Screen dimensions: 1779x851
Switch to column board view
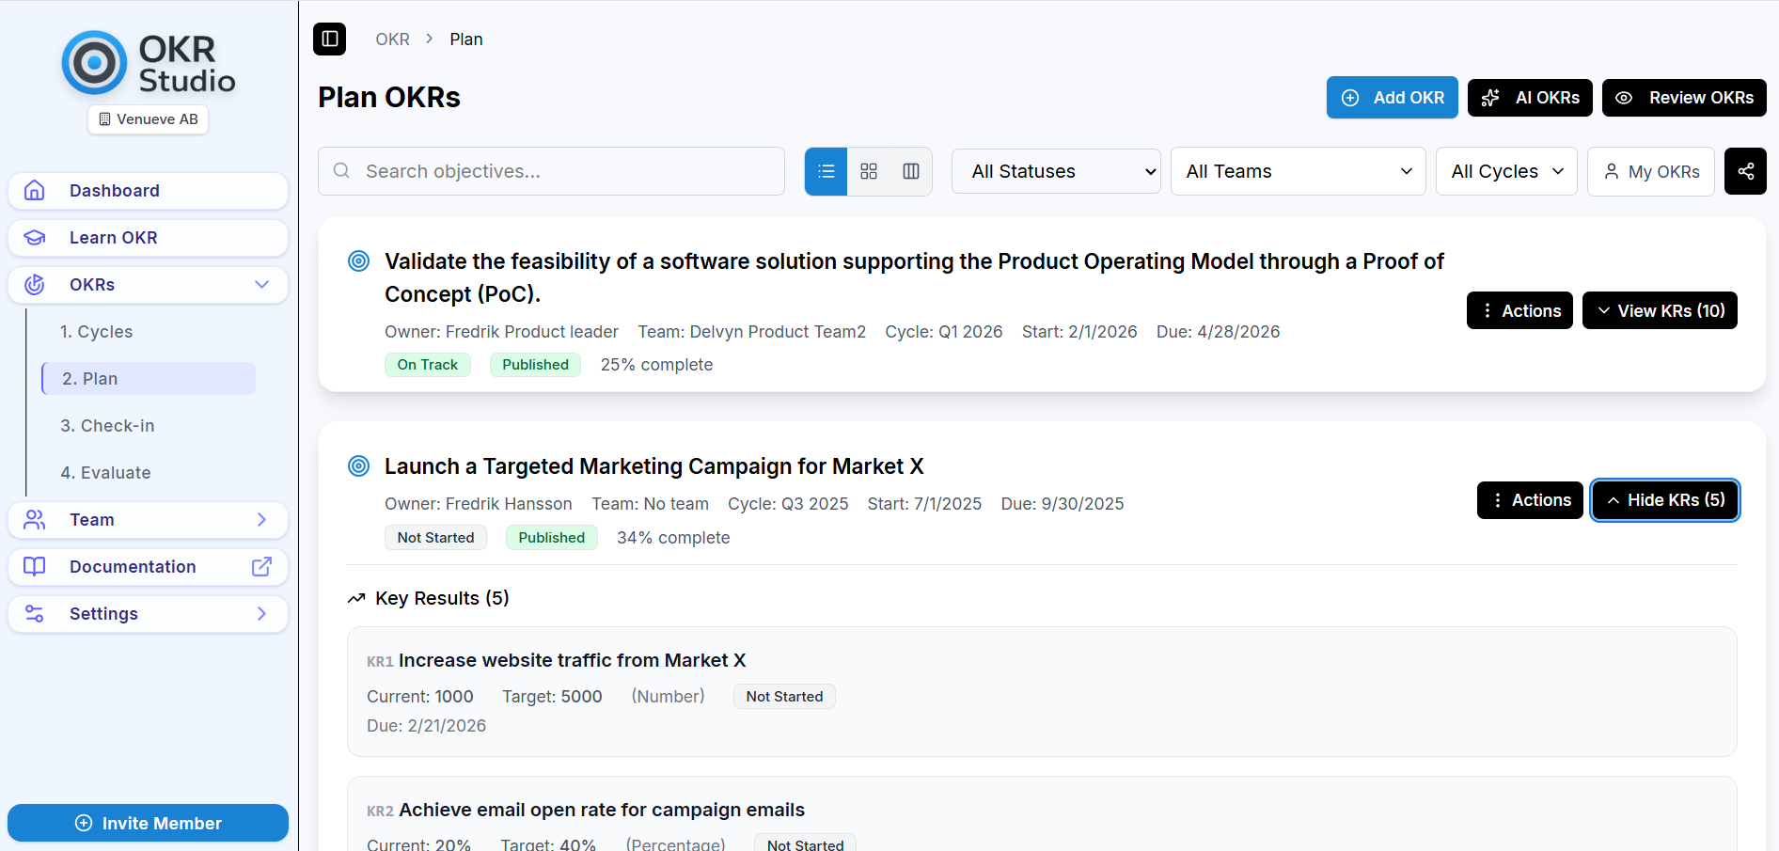[x=911, y=171]
